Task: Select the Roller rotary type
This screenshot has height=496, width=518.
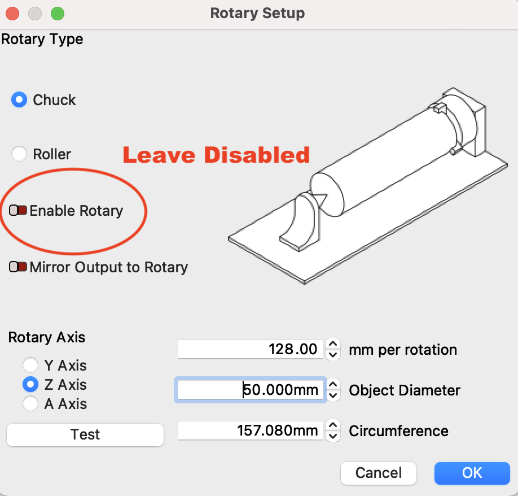Action: click(x=20, y=154)
